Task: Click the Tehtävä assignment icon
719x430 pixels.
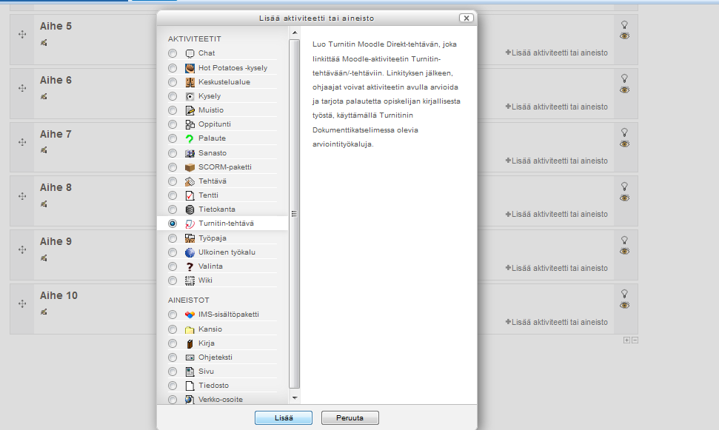Action: click(x=190, y=181)
